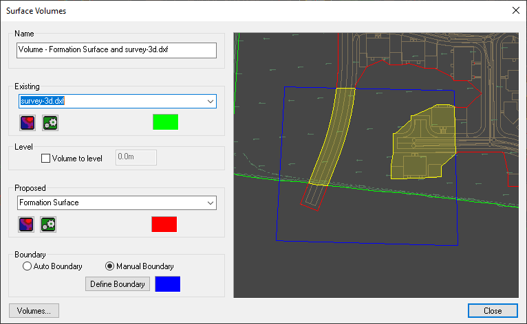Open the Proposed Formation Surface dropdown
This screenshot has width=527, height=324.
(210, 203)
